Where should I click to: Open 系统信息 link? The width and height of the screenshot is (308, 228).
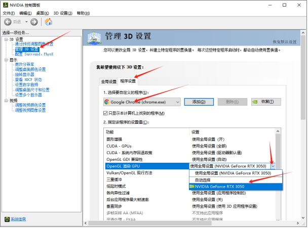pos(18,219)
